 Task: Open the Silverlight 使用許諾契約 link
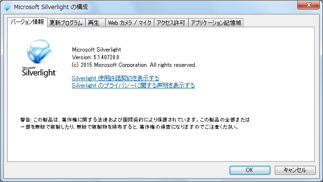point(115,78)
